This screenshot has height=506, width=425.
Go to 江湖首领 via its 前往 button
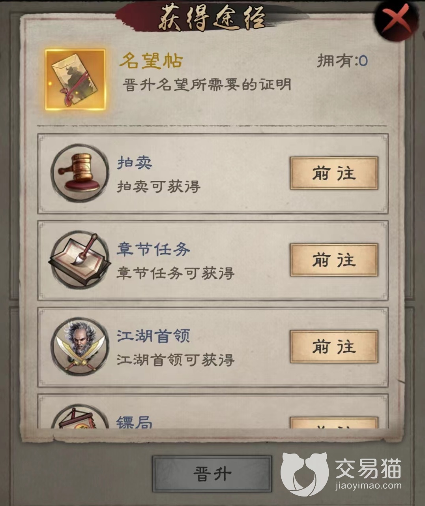pos(334,347)
